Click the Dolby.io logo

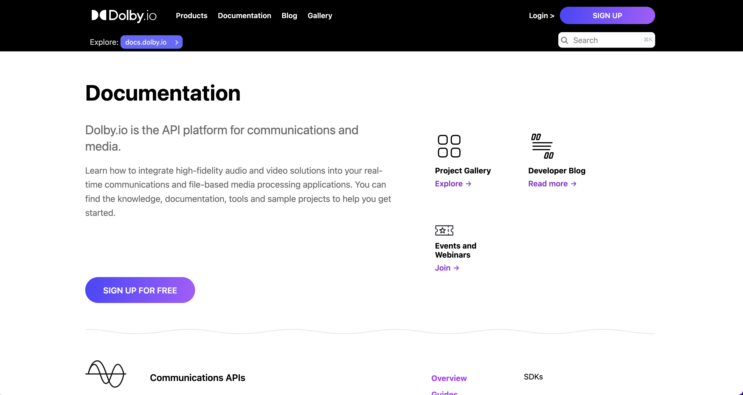click(x=124, y=16)
